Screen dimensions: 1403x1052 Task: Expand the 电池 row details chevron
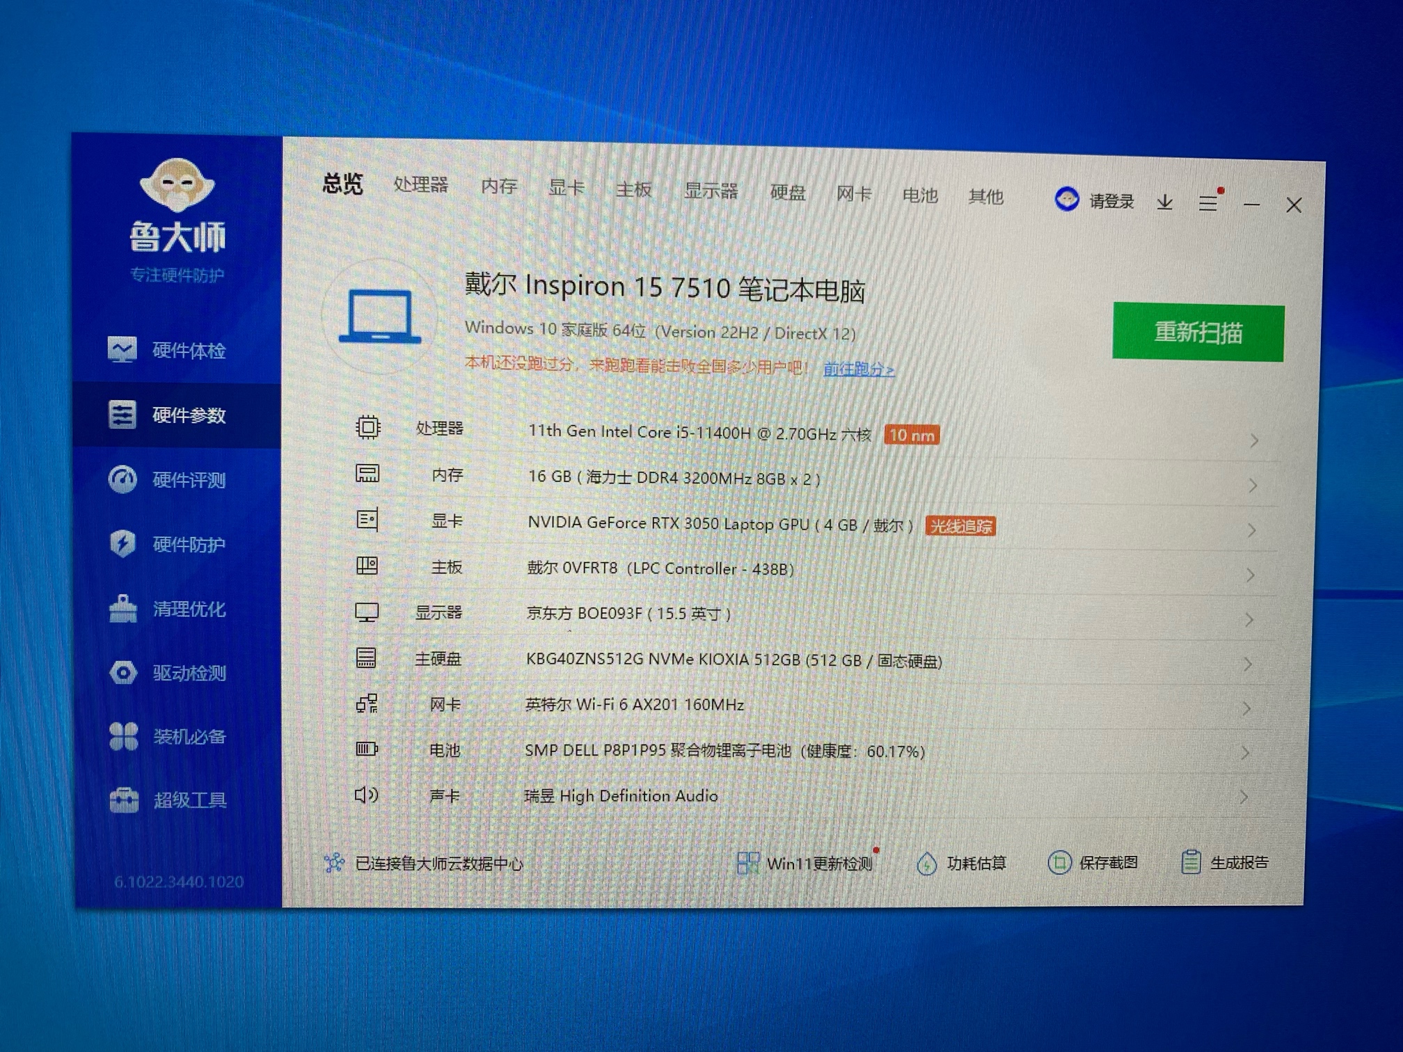[x=1246, y=753]
